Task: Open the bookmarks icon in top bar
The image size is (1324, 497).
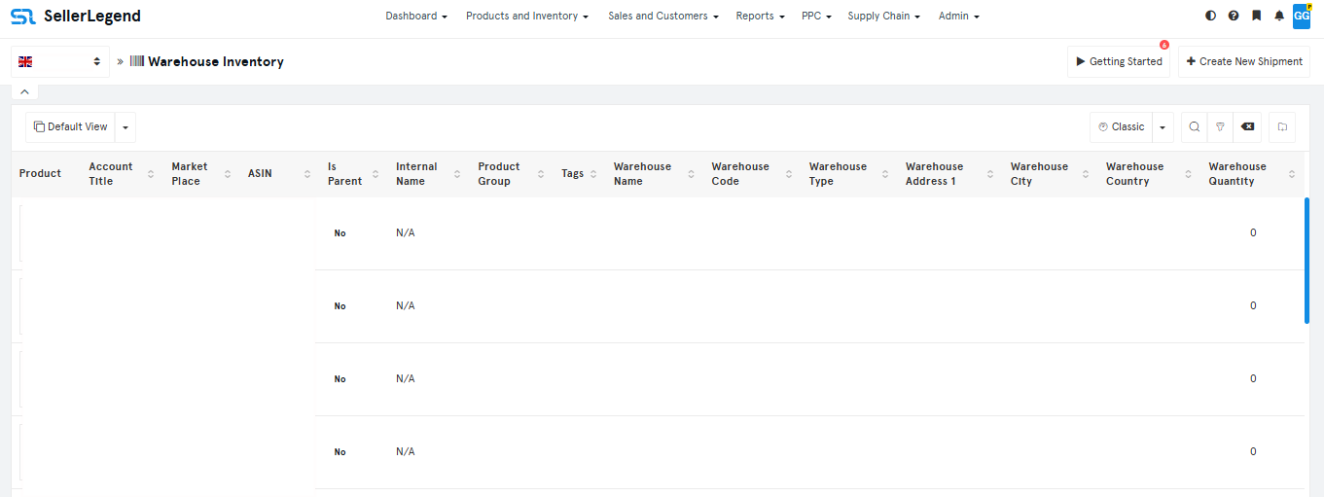Action: point(1256,16)
